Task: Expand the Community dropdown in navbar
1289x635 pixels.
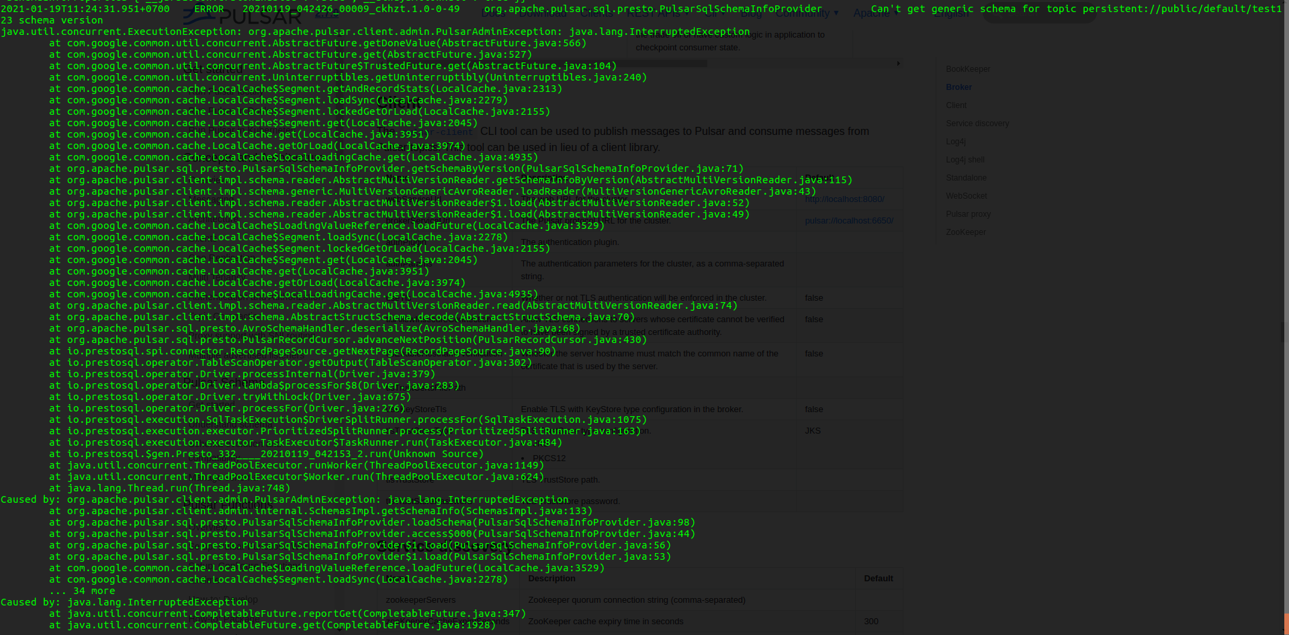Action: [x=807, y=13]
